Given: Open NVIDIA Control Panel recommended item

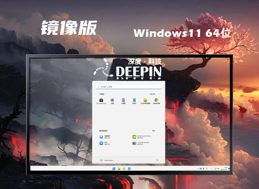Looking at the screenshot, I should pyautogui.click(x=141, y=137).
